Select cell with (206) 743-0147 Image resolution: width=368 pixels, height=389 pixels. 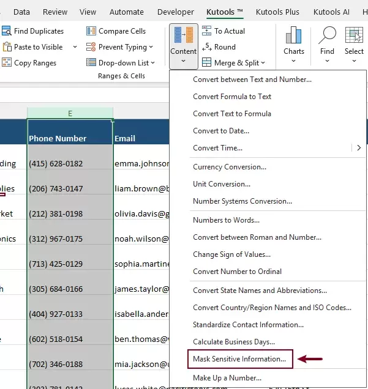click(x=70, y=182)
